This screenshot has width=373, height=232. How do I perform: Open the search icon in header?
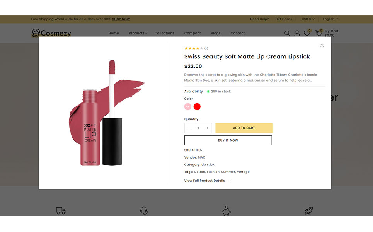(x=287, y=34)
